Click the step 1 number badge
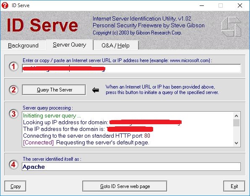 (x=13, y=66)
